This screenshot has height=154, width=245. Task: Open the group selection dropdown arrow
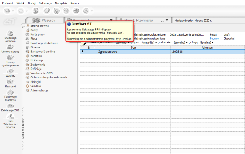[x=111, y=20]
